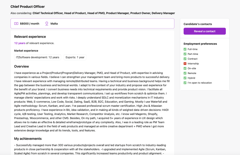Click the $8000 / month salary text

pos(29,23)
